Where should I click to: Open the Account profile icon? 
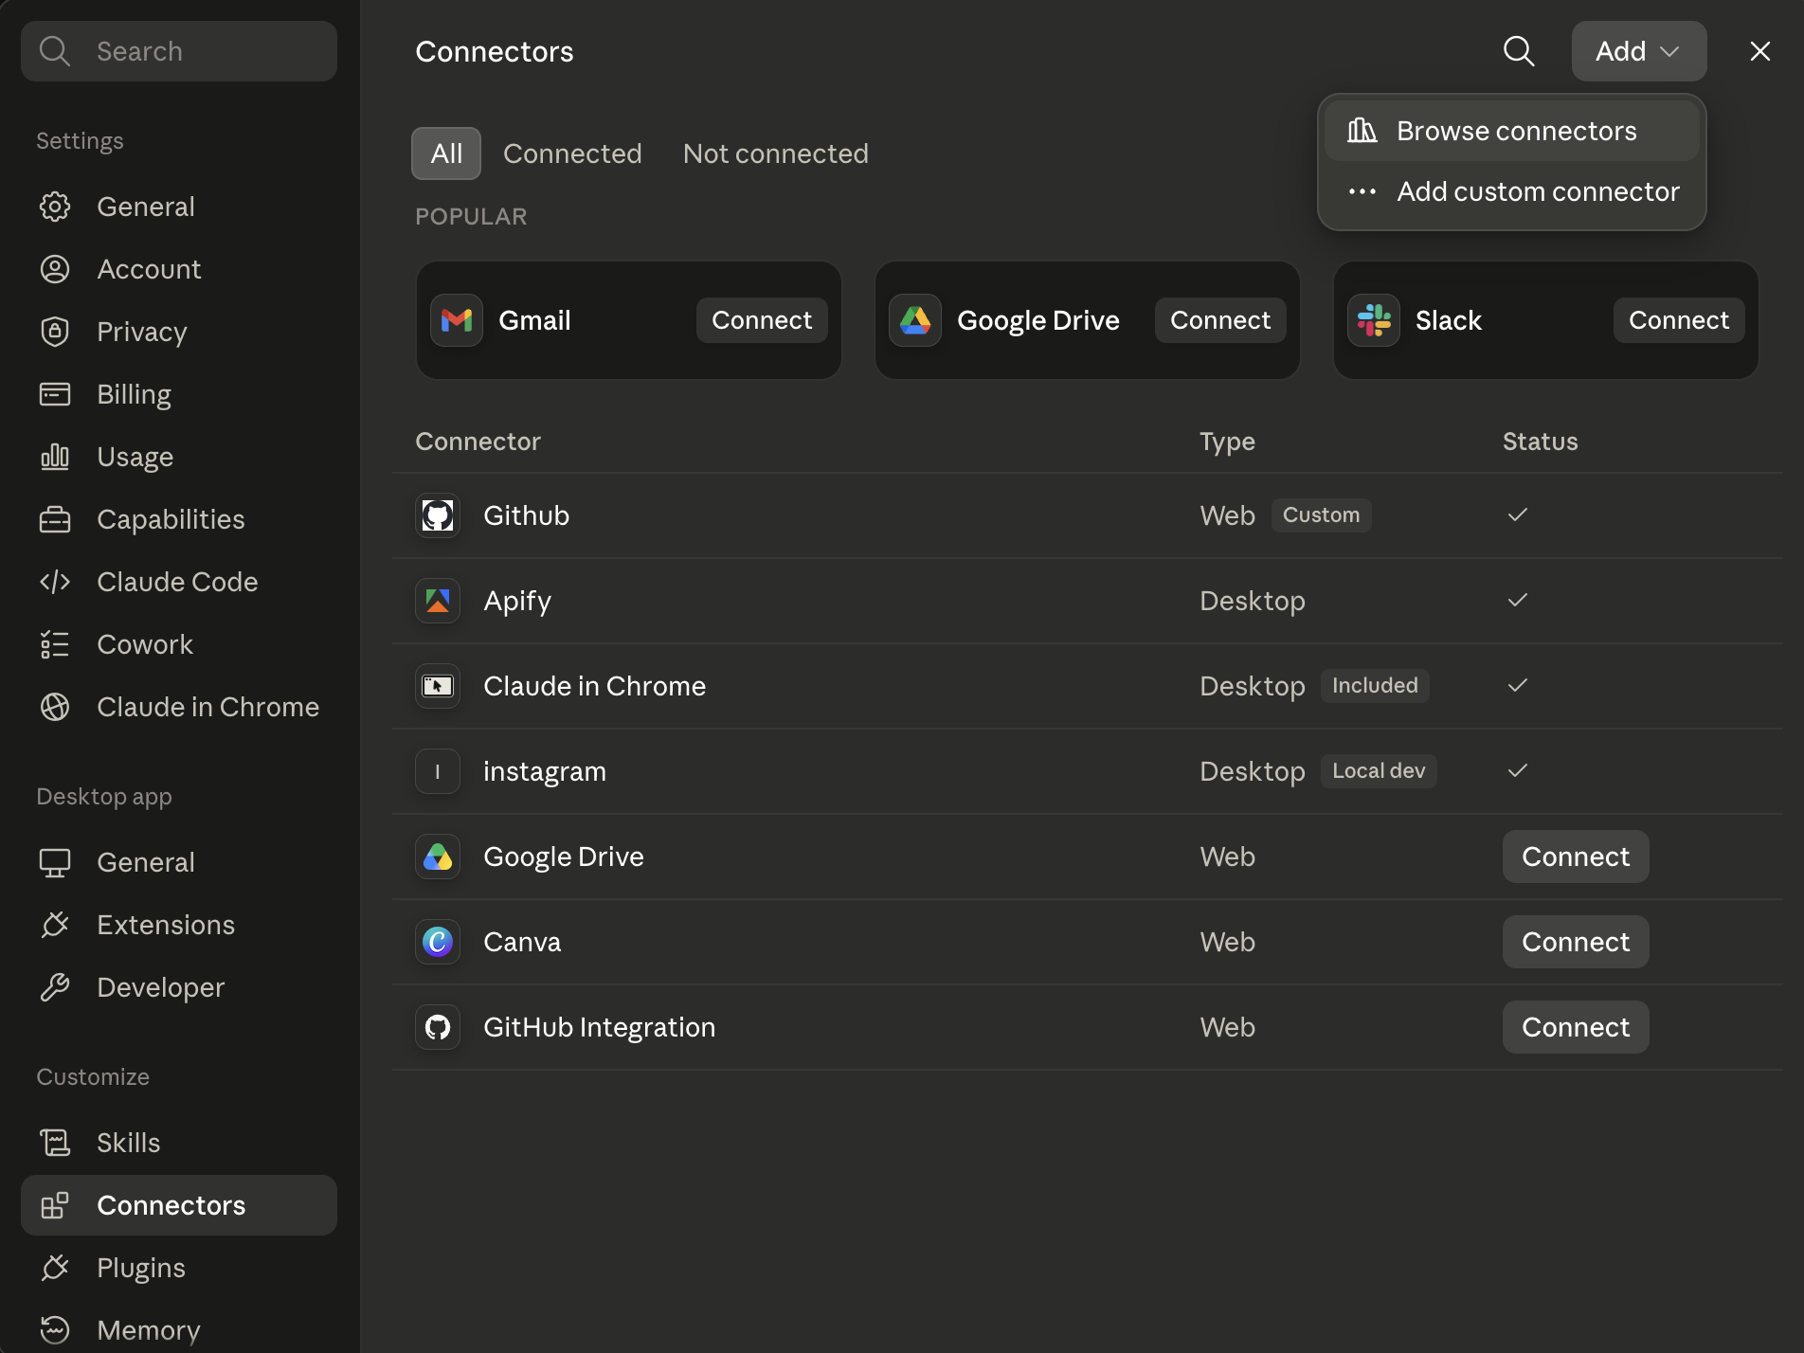[55, 269]
